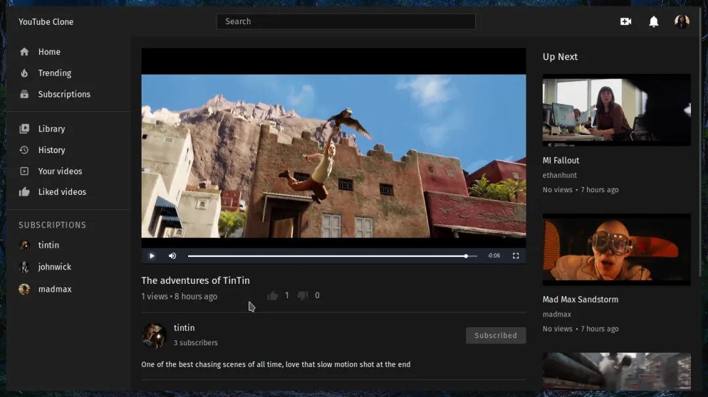Click johnwick's avatar in subscriptions list
Viewport: 708px width, 397px height.
tap(24, 267)
